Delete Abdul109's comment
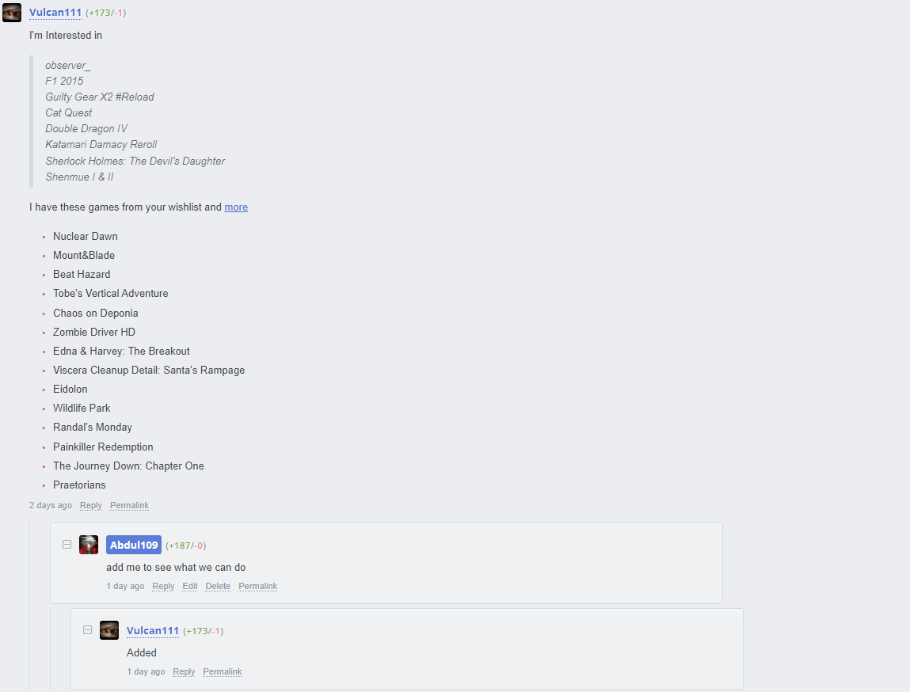Screen dimensions: 910x692 click(x=218, y=586)
